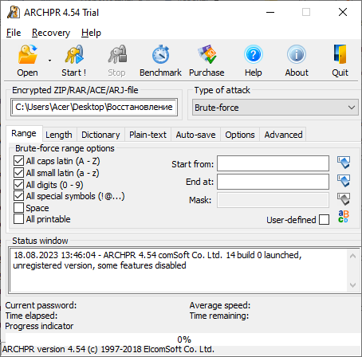Click the icon beside Mask field
Image resolution: width=362 pixels, height=357 pixels.
coord(344,199)
